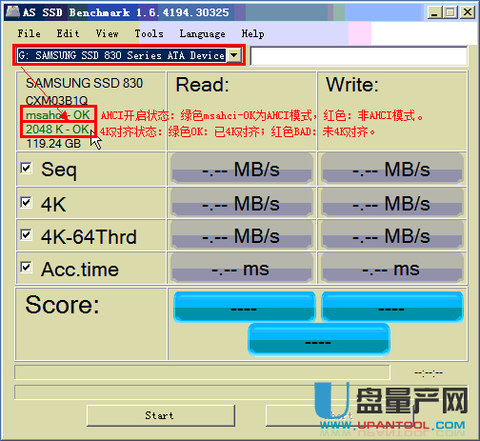Viewport: 480px width, 441px height.
Task: Click the Start button
Action: [161, 415]
